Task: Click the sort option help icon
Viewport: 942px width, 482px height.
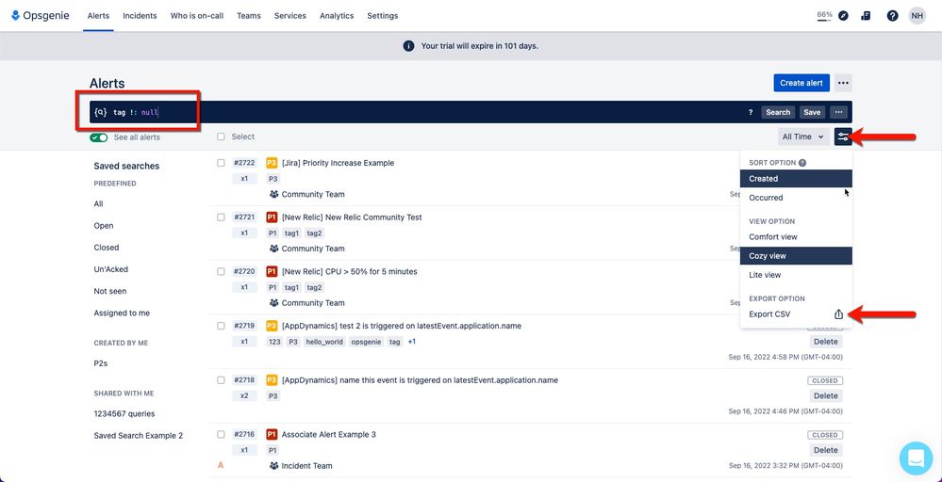Action: pyautogui.click(x=802, y=163)
